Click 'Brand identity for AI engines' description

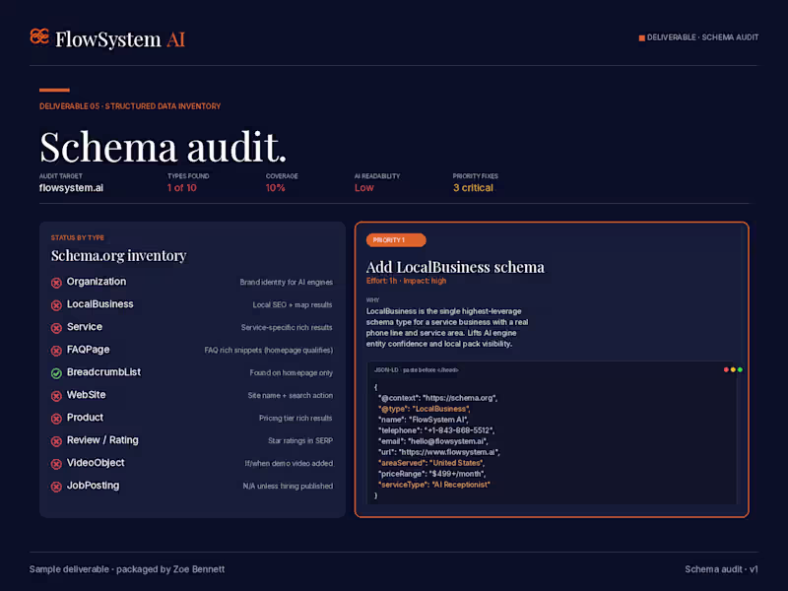click(x=286, y=283)
